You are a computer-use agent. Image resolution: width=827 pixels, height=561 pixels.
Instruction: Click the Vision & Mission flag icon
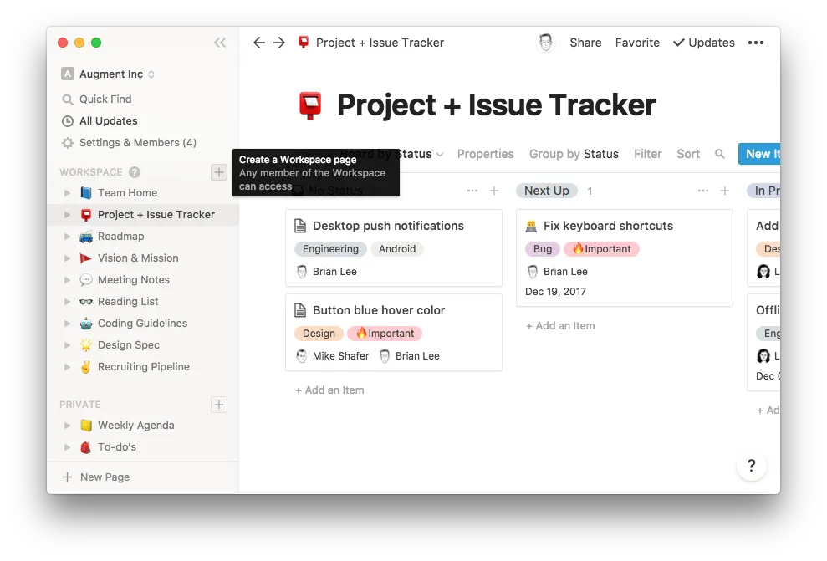tap(86, 258)
